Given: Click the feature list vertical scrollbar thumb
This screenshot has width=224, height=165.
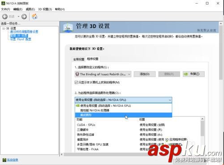Looking at the screenshot, I should point(202,128).
